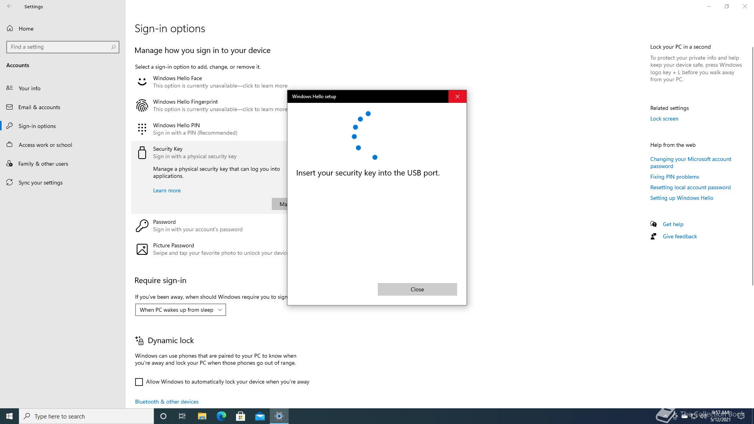Expand the Password sign-in option
Viewport: 754px width, 424px height.
(x=209, y=226)
